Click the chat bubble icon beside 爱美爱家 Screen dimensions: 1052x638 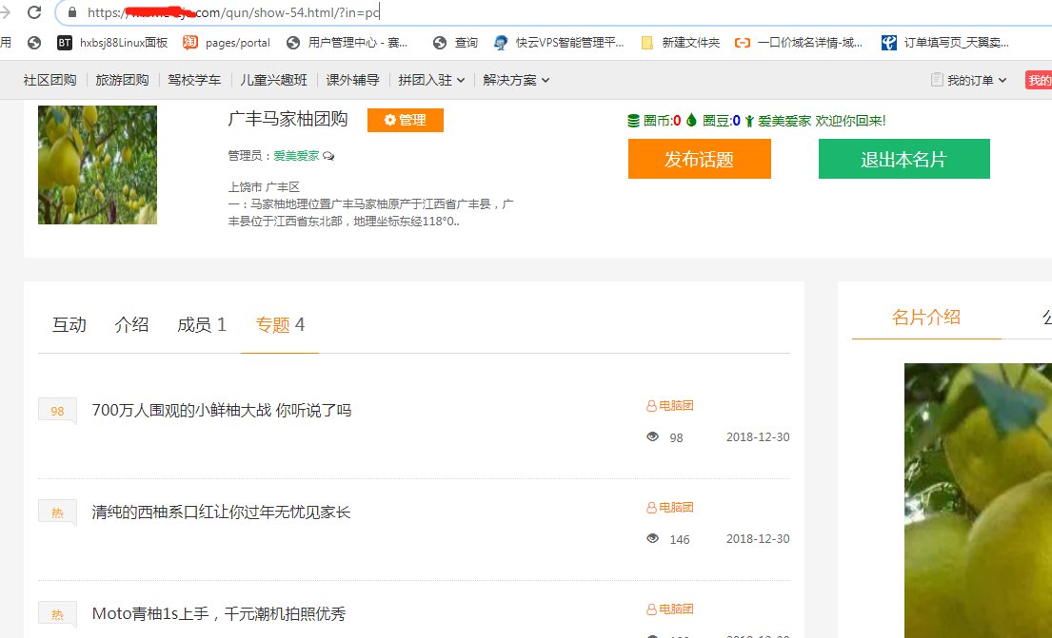[x=328, y=156]
